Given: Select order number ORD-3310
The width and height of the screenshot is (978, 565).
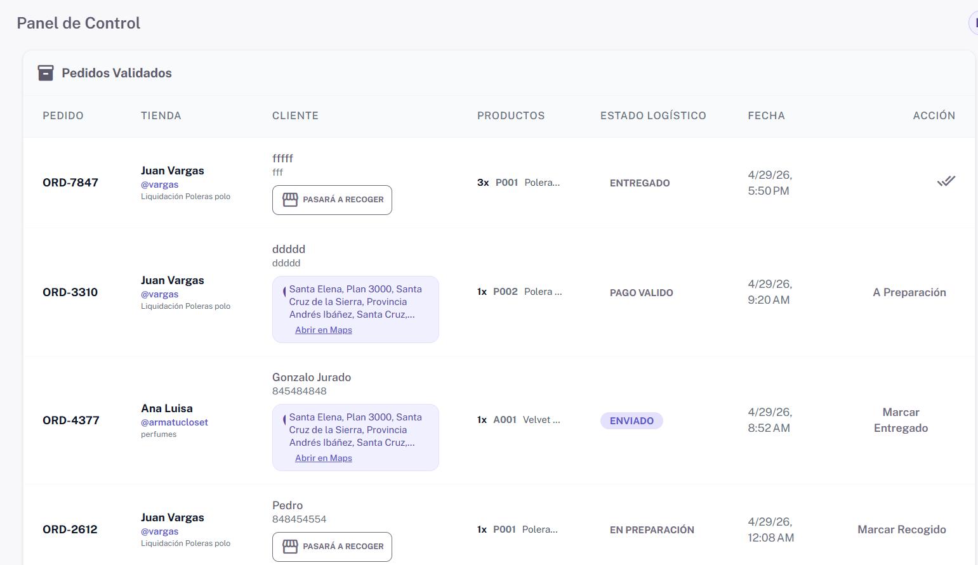Looking at the screenshot, I should point(70,292).
